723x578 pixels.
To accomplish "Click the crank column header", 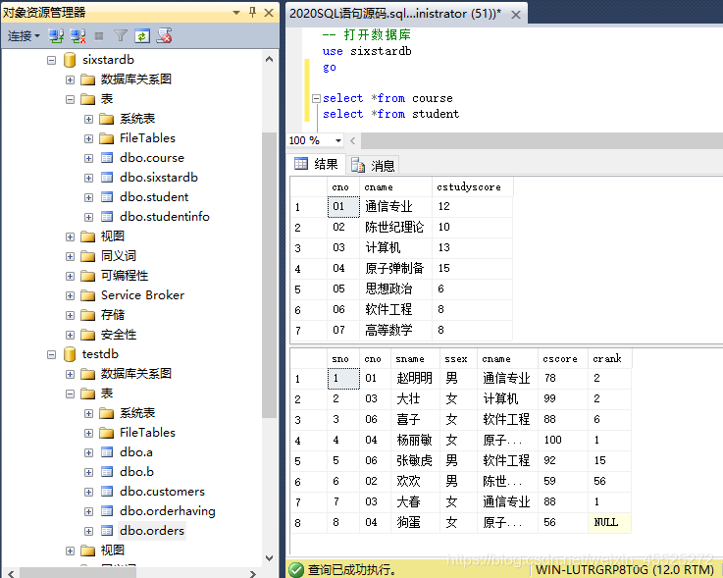I will tap(609, 359).
